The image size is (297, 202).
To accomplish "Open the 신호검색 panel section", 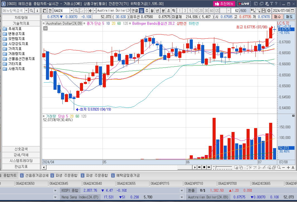I will tap(21, 149).
